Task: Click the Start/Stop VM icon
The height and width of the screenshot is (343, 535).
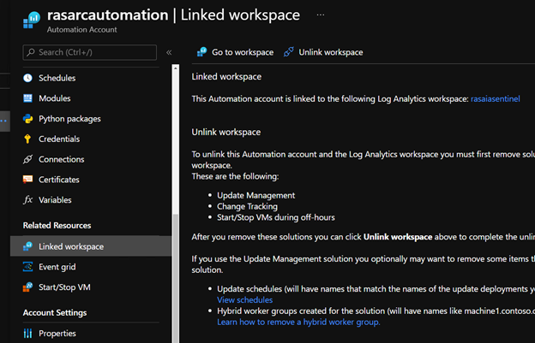Action: click(x=27, y=287)
